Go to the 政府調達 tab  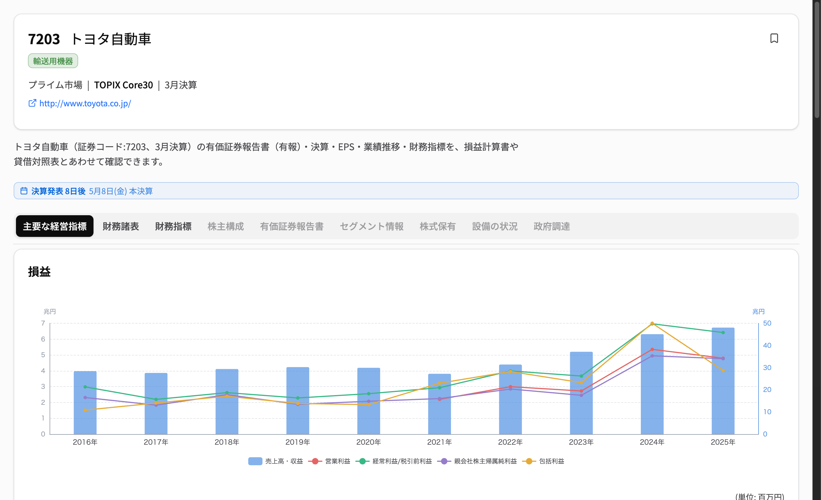point(552,226)
